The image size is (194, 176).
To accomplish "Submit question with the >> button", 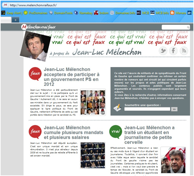I will point(174,109).
